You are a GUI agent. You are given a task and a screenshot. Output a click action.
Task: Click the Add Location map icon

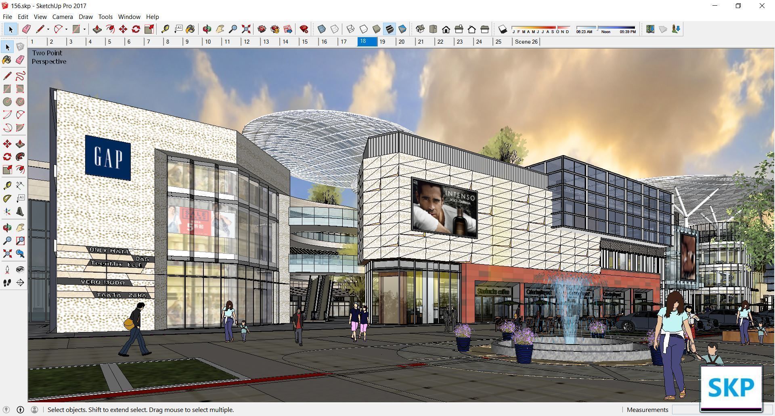point(650,29)
